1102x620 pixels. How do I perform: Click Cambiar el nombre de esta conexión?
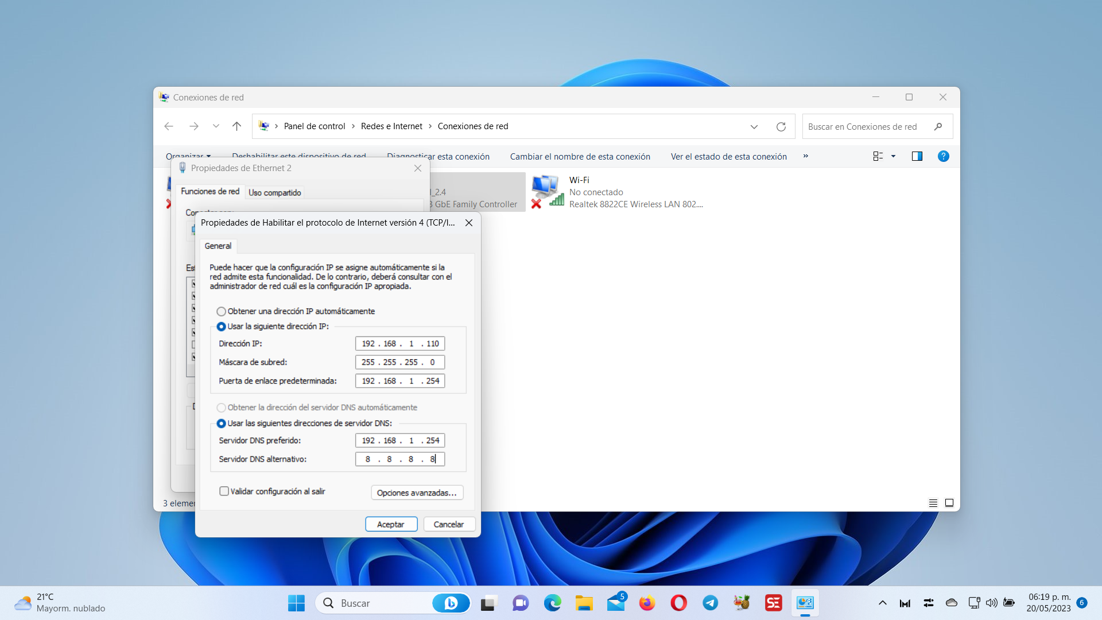(x=580, y=157)
